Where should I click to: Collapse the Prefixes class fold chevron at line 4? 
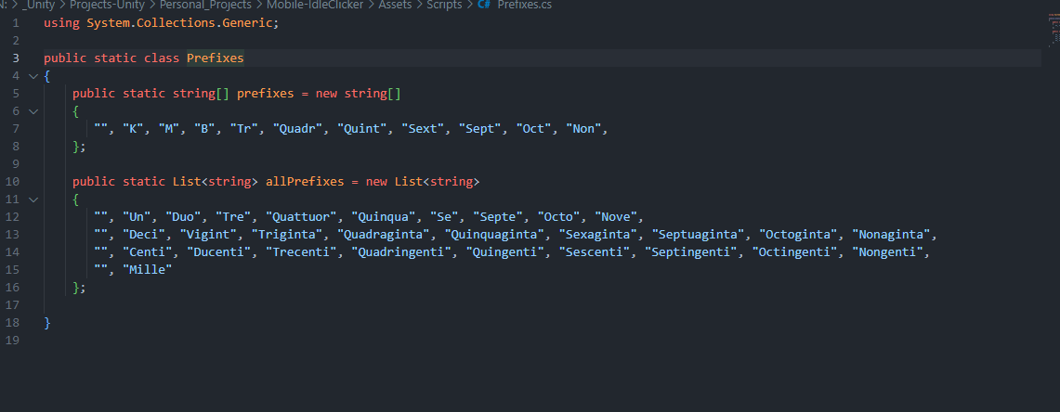tap(33, 76)
